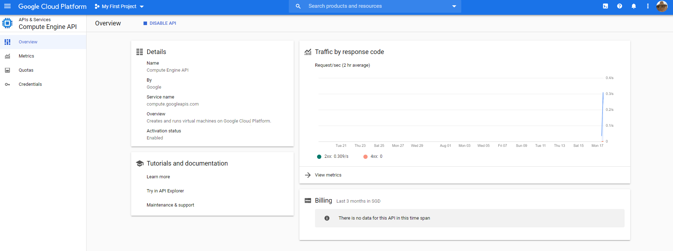Open the Try in API Explorer link
The image size is (673, 251).
tap(165, 191)
